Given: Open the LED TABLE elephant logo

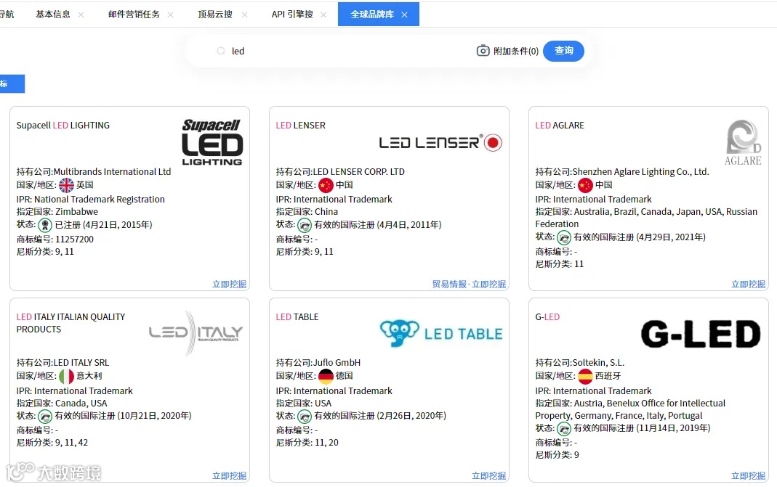Looking at the screenshot, I should coord(440,334).
